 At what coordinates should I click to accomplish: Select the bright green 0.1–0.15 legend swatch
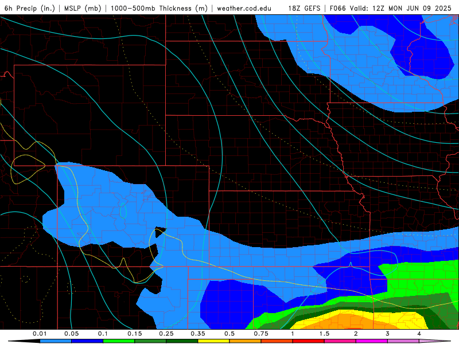click(119, 341)
